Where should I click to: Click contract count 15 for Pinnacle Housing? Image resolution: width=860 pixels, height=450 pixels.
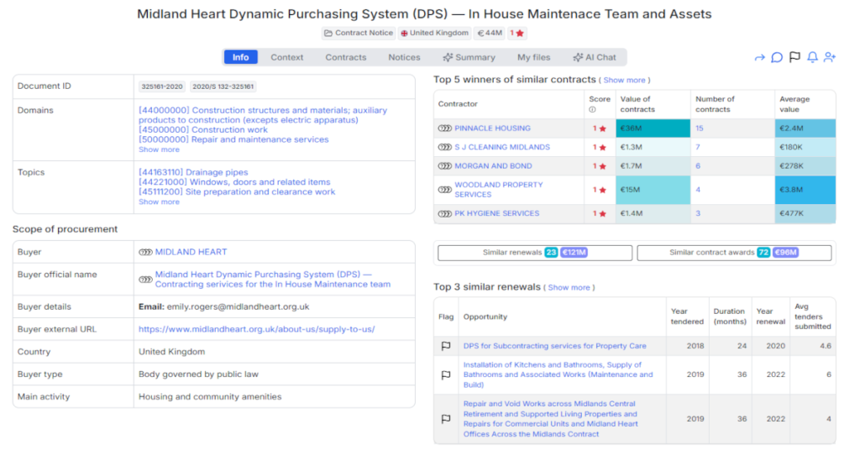click(700, 128)
